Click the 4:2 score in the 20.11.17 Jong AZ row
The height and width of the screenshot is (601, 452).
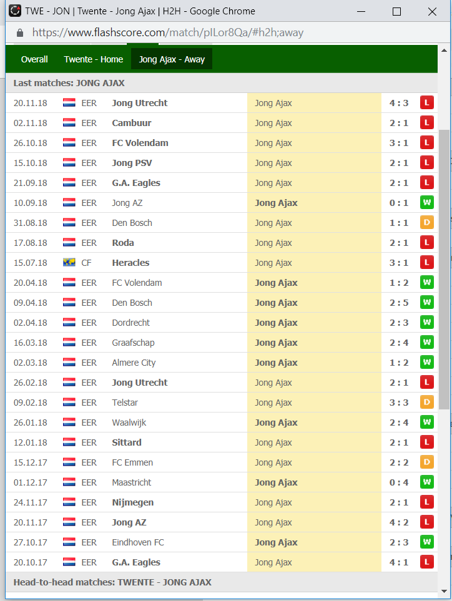[x=399, y=522]
